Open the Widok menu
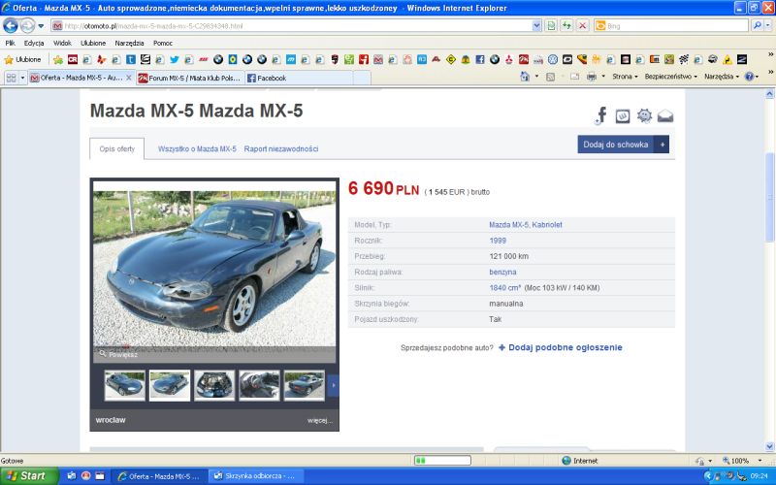 click(x=62, y=43)
